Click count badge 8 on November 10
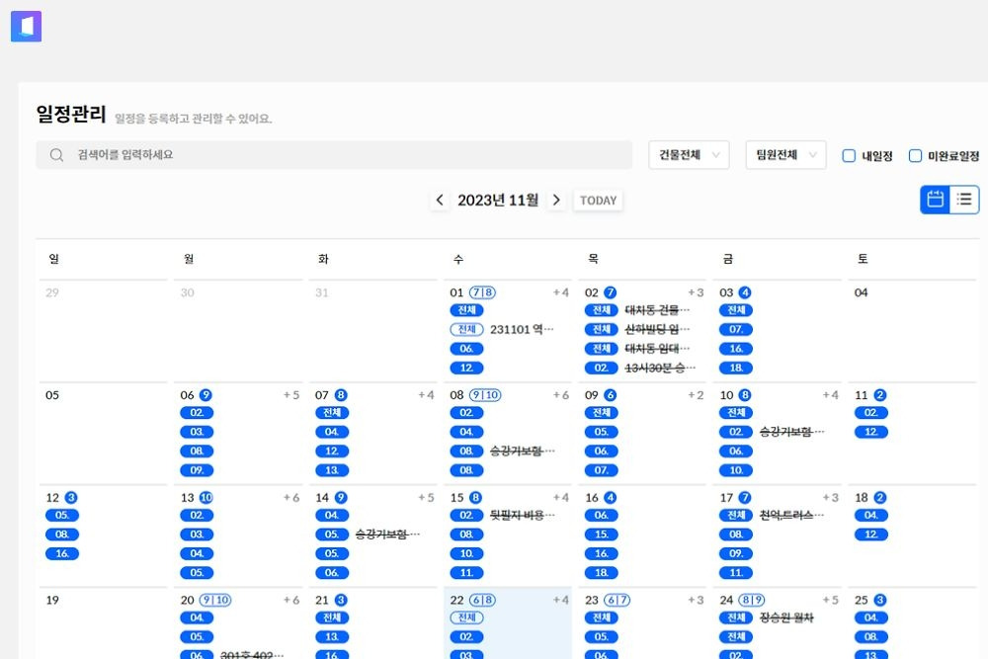Image resolution: width=988 pixels, height=659 pixels. coord(745,395)
